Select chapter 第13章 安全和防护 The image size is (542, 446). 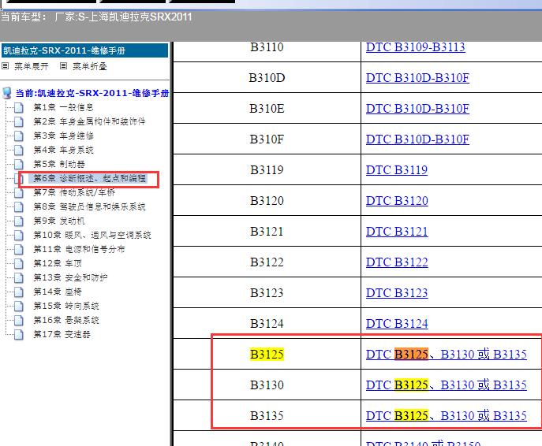coord(70,277)
